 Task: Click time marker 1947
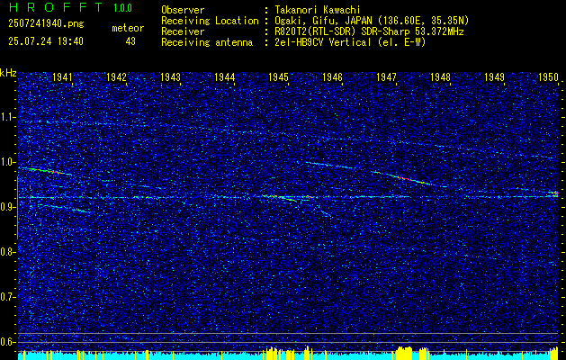(x=386, y=77)
